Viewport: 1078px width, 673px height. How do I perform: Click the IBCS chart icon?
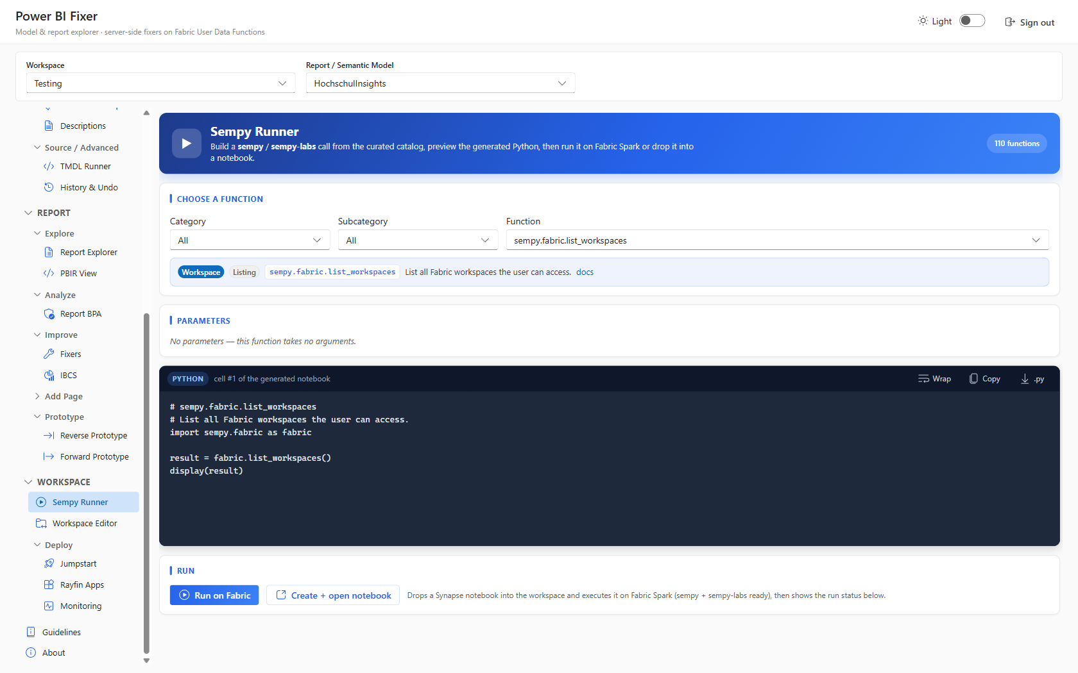click(49, 375)
